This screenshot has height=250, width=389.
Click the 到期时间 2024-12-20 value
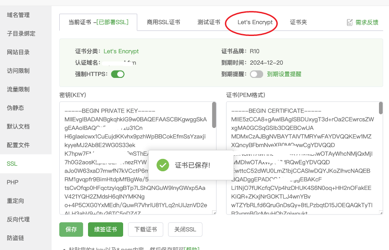266,63
